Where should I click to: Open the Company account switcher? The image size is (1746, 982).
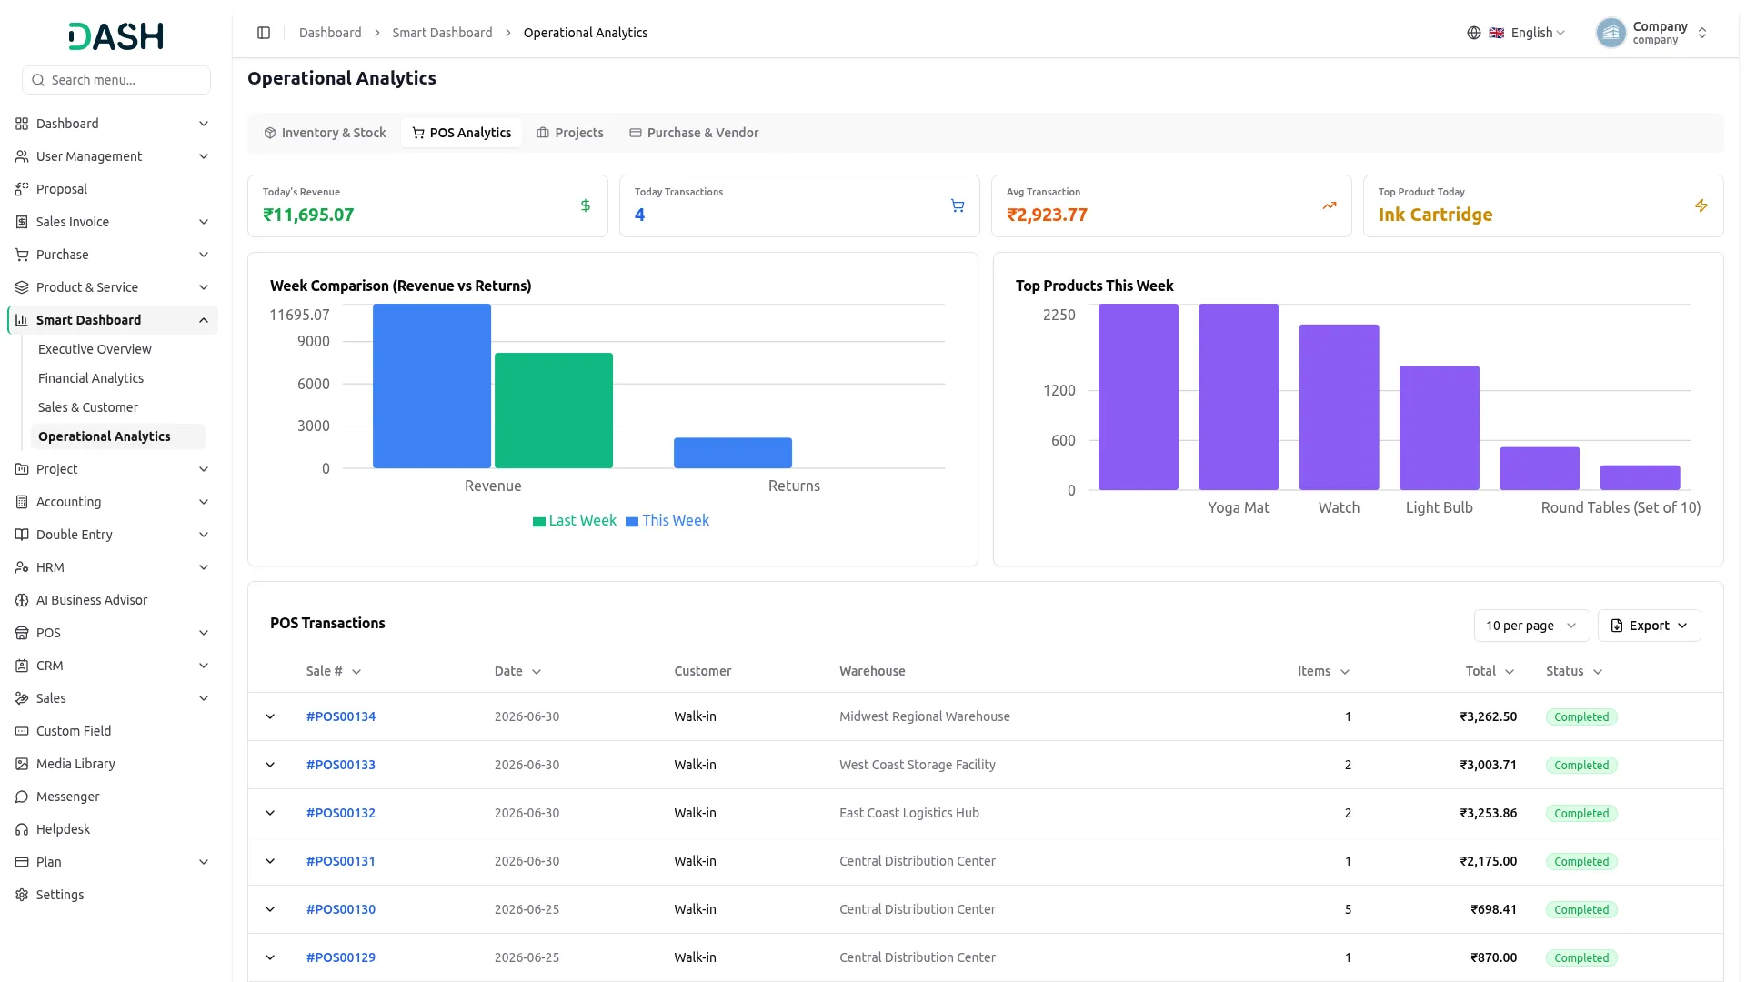(x=1653, y=33)
